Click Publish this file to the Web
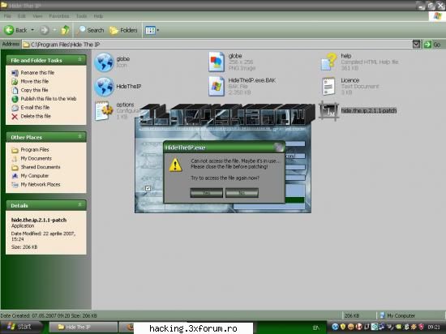Viewport: 446px width, 334px height. pyautogui.click(x=44, y=99)
